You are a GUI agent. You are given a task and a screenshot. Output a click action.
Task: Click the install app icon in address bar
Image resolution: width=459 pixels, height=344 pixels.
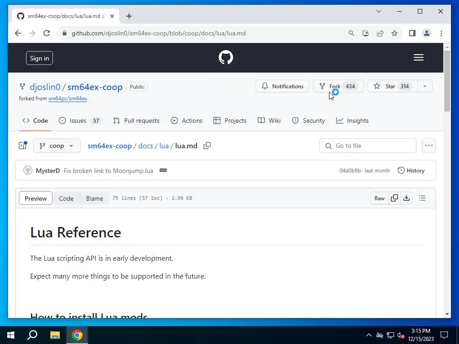[366, 33]
